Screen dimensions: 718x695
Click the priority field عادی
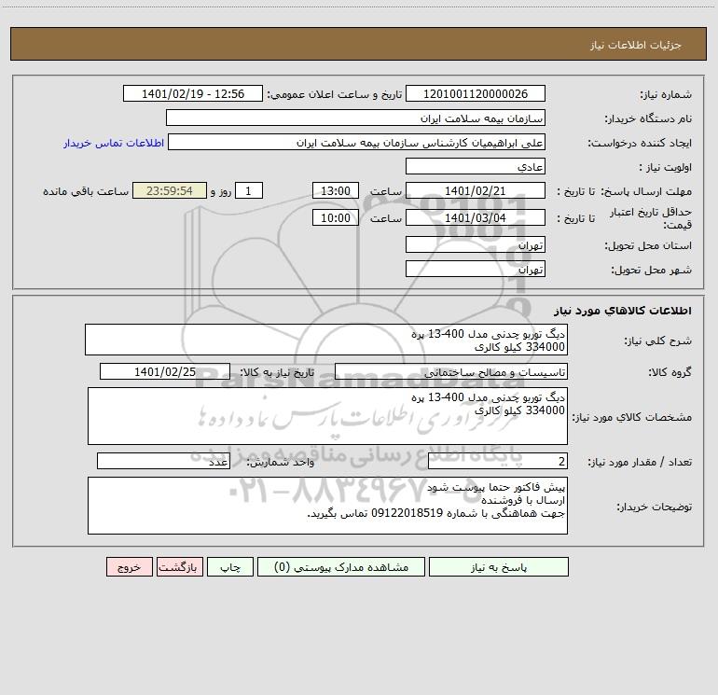pyautogui.click(x=476, y=166)
